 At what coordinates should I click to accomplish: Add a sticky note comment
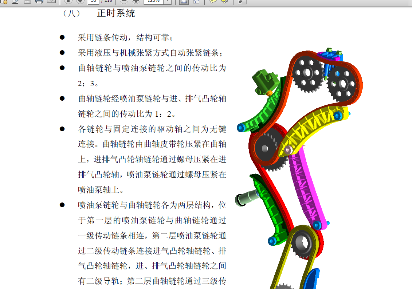click(x=213, y=1)
